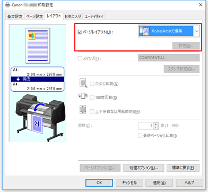The image size is (208, 192).
Task: Check 最終ページから印刷 option
Action: 140,136
